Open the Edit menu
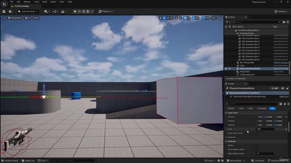 point(18,2)
